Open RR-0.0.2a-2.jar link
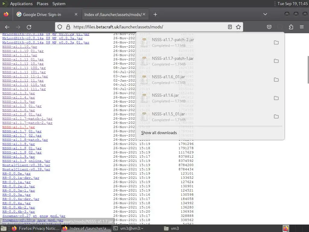The image size is (309, 232). [x=18, y=186]
